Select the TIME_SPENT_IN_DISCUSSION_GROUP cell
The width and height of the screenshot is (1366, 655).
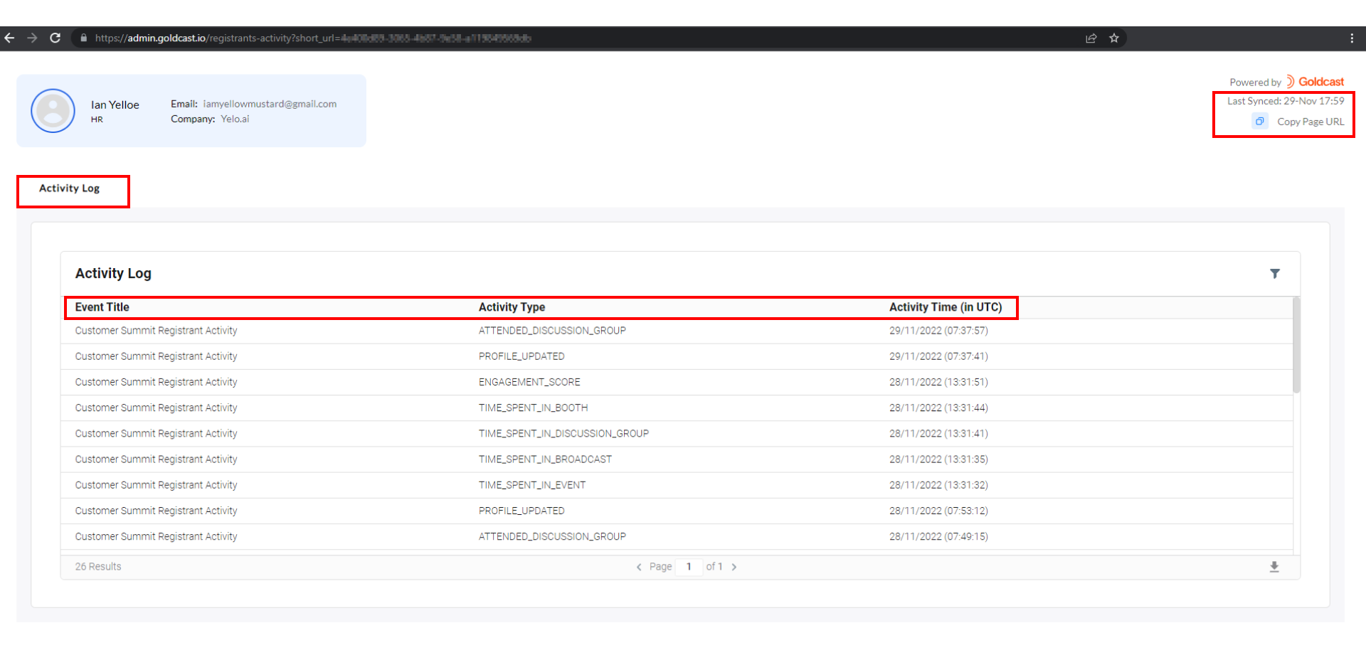pos(563,433)
